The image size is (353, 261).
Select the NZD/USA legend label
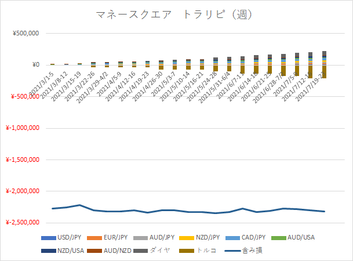(71, 251)
